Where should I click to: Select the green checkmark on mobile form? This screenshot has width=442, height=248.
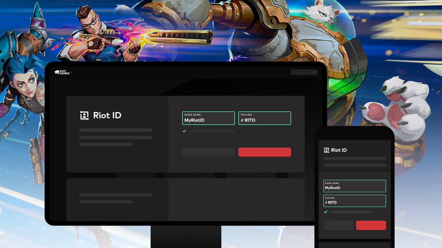point(326,212)
